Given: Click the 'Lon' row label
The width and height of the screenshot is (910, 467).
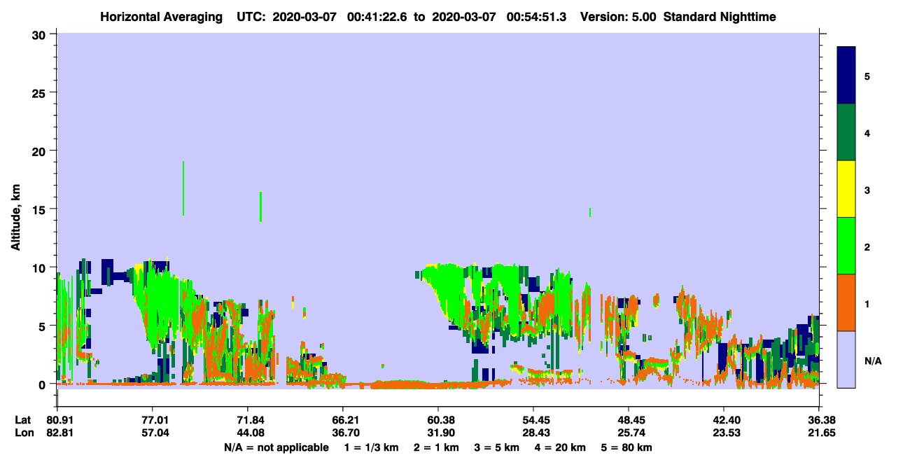Looking at the screenshot, I should (24, 433).
